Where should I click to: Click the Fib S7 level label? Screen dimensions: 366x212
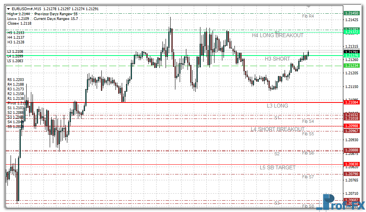coord(308,177)
